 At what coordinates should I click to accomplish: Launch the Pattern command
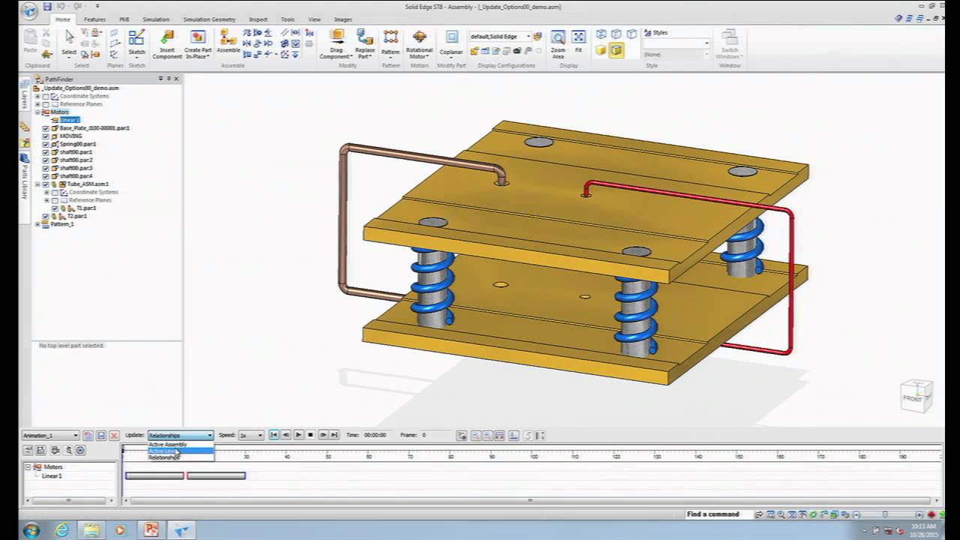[x=391, y=44]
